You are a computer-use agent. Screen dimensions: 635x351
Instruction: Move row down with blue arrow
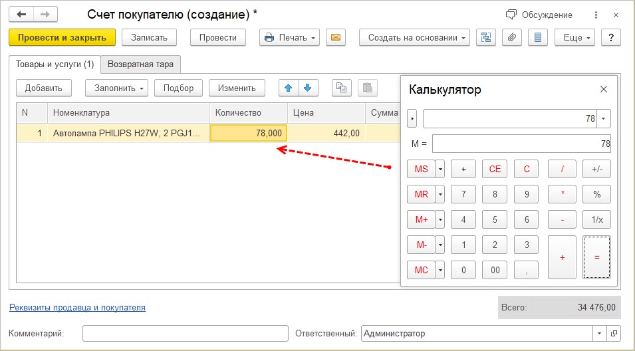coord(308,88)
